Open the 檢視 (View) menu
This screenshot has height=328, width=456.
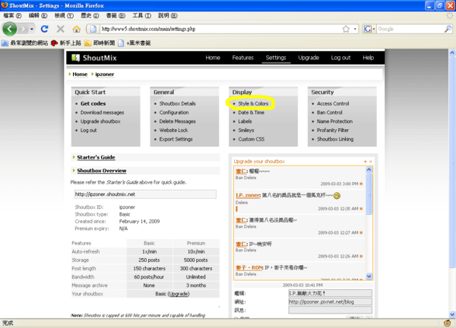pyautogui.click(x=64, y=15)
